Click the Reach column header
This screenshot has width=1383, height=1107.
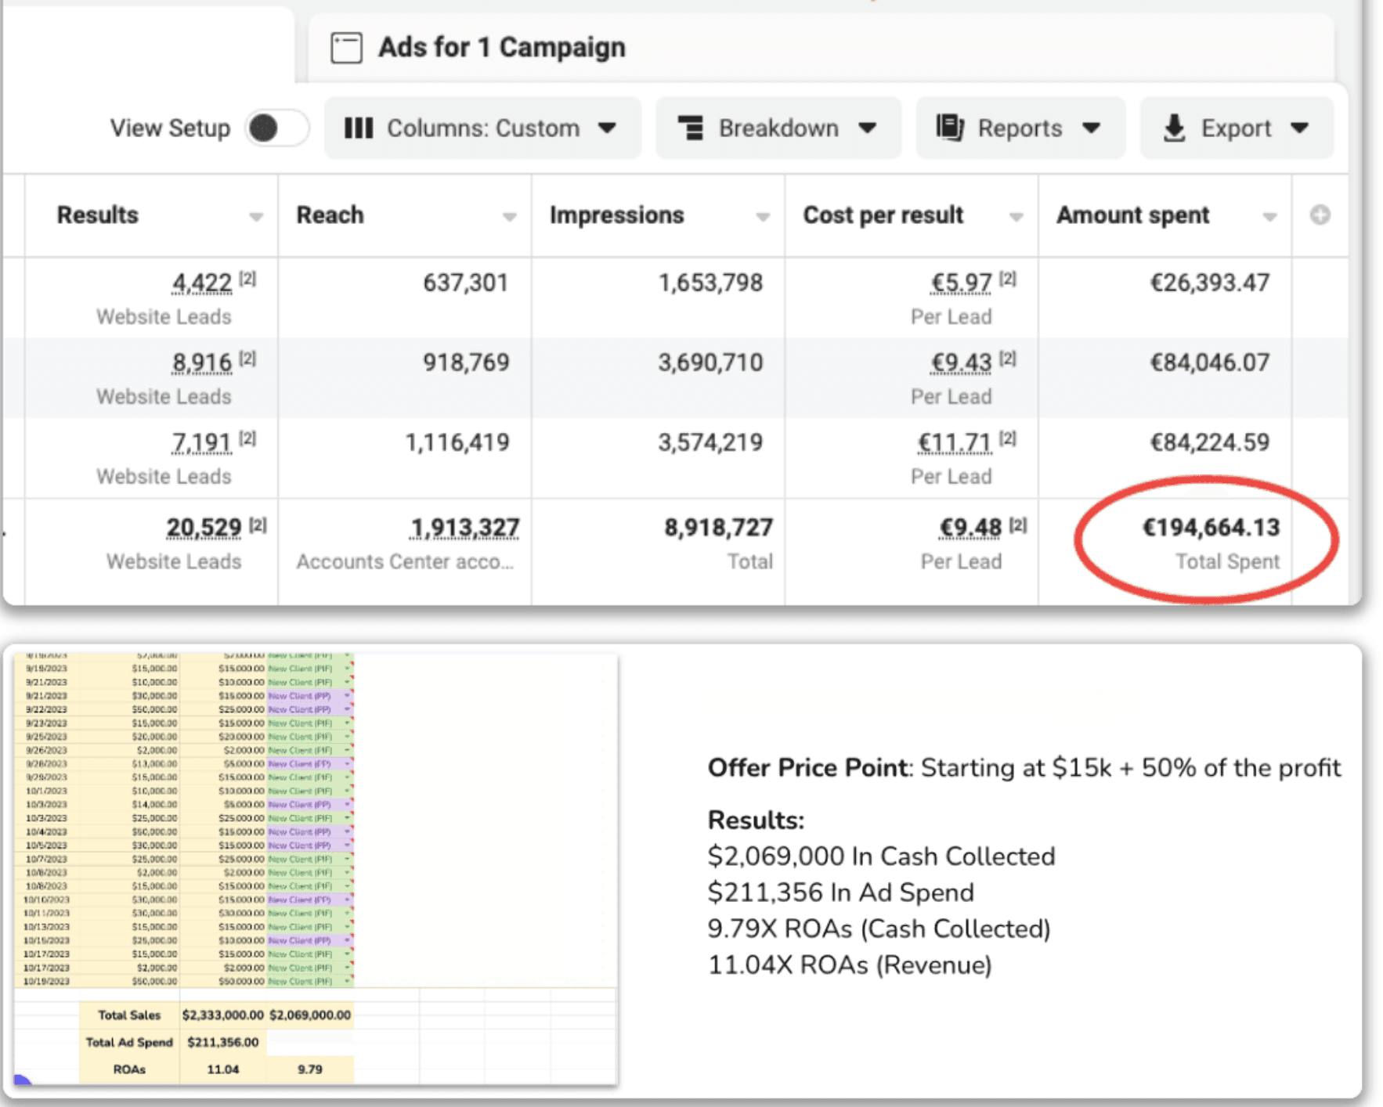[330, 215]
